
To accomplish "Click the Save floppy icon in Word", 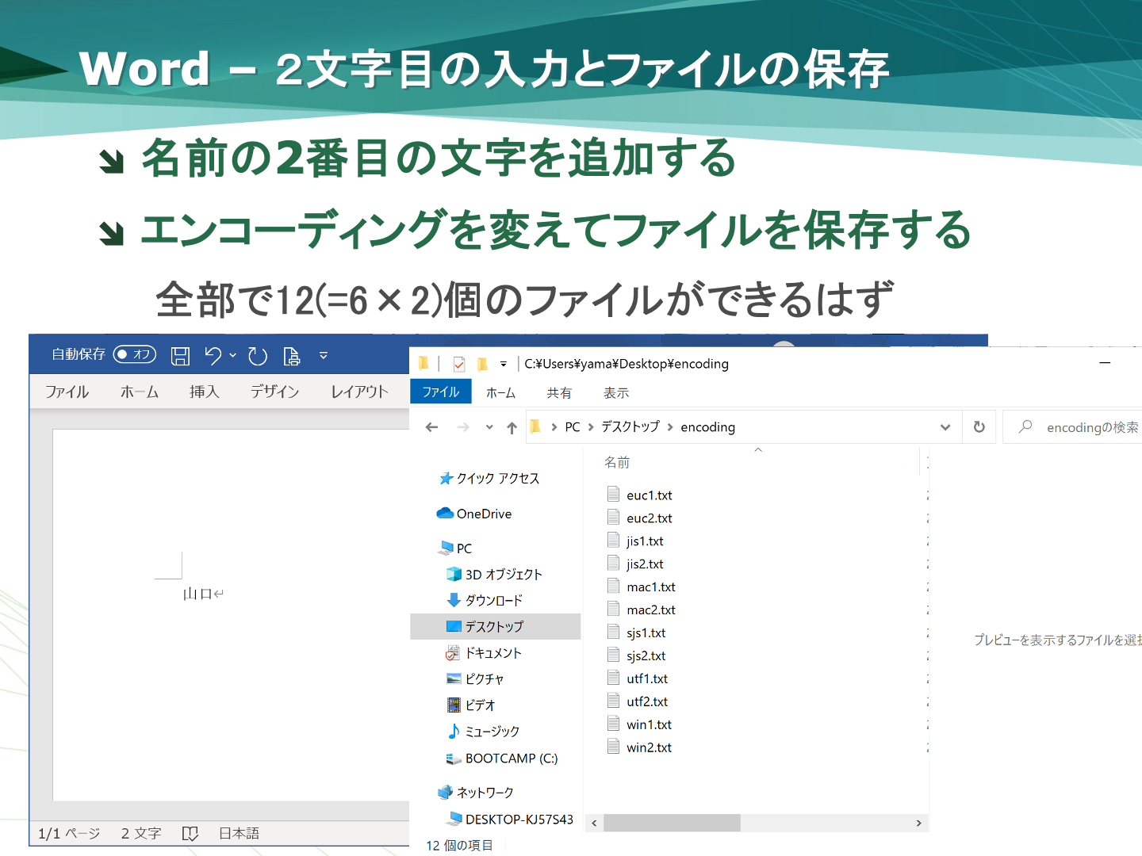I will click(x=180, y=356).
